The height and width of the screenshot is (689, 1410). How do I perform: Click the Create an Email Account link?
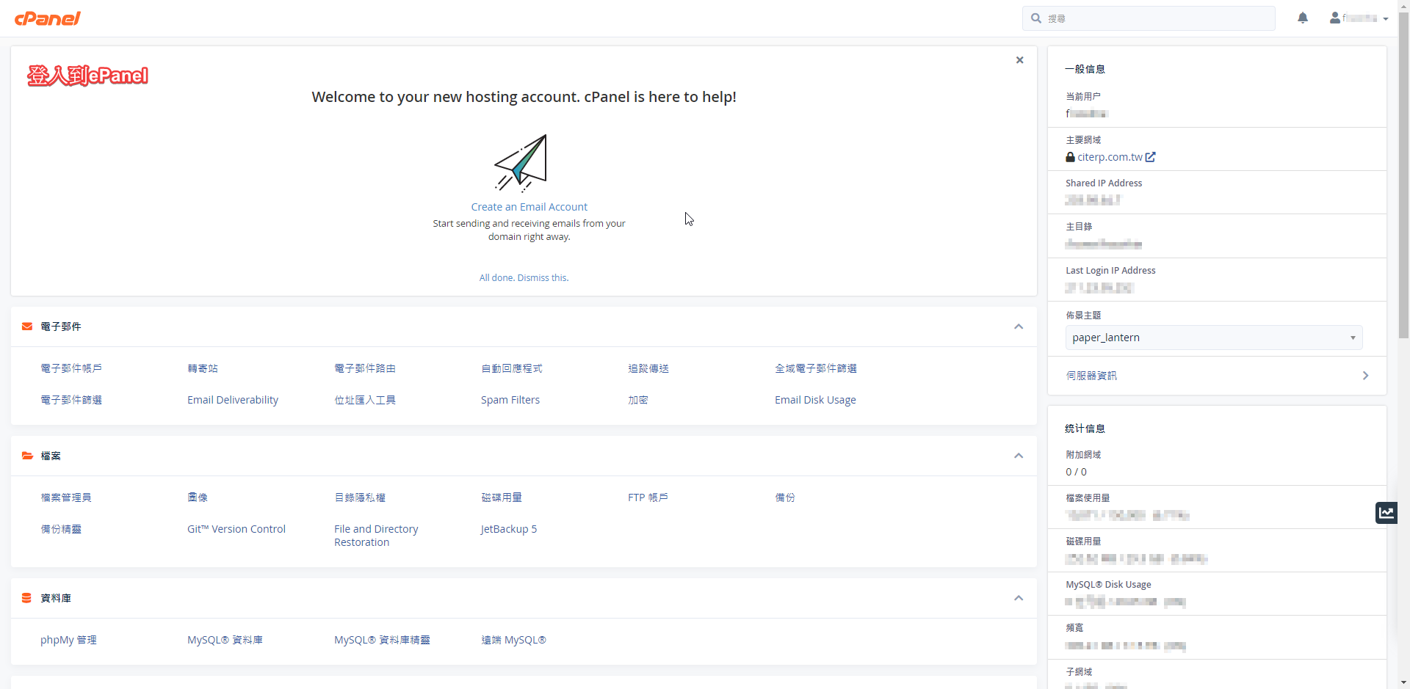[529, 207]
